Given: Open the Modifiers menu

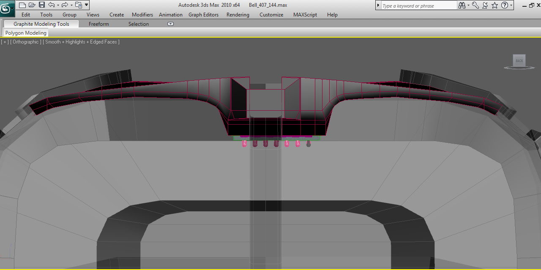Looking at the screenshot, I should [x=142, y=14].
